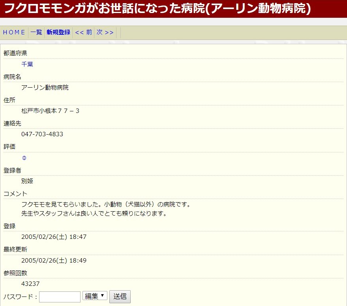Click the view count 43237
The image size is (347, 306).
point(30,284)
